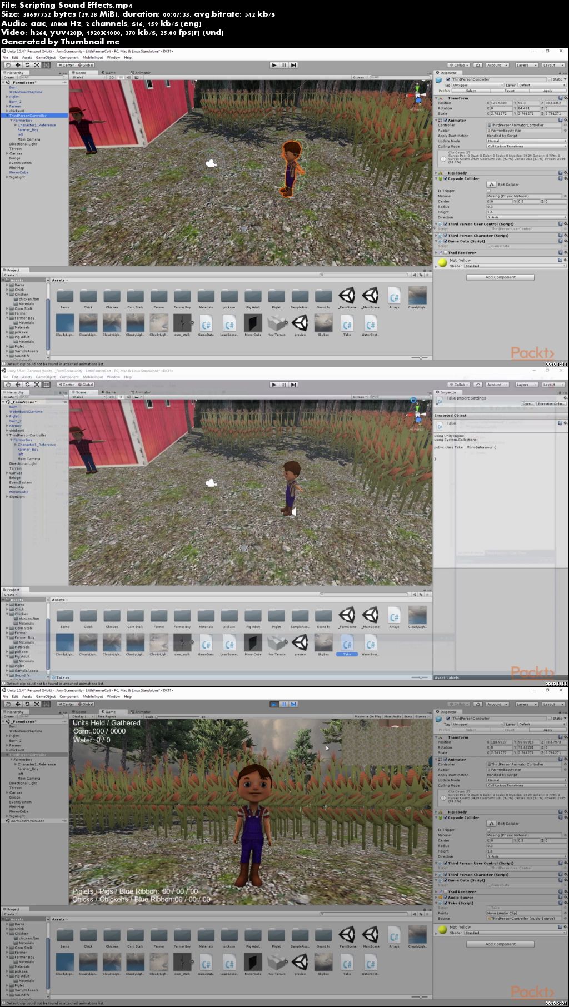Screen dimensions: 569x1007
Task: Disable the Animator component checkbox in top Inspector
Action: tap(446, 120)
